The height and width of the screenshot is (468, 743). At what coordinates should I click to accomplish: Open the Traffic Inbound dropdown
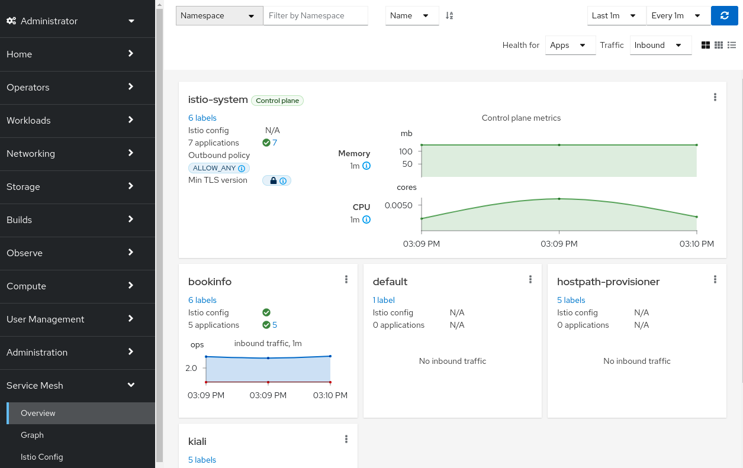click(660, 46)
